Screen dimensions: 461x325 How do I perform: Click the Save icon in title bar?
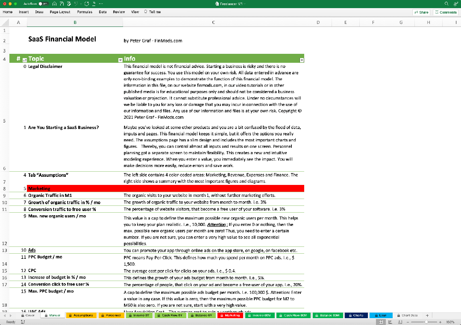[62, 4]
